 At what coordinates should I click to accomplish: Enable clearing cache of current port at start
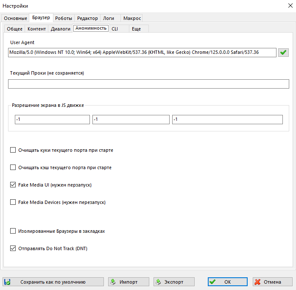pos(13,167)
